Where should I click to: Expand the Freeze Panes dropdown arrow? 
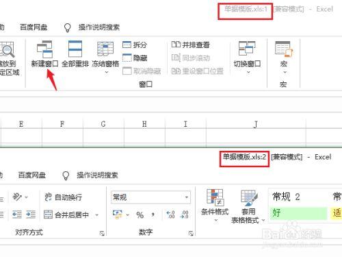click(x=107, y=72)
